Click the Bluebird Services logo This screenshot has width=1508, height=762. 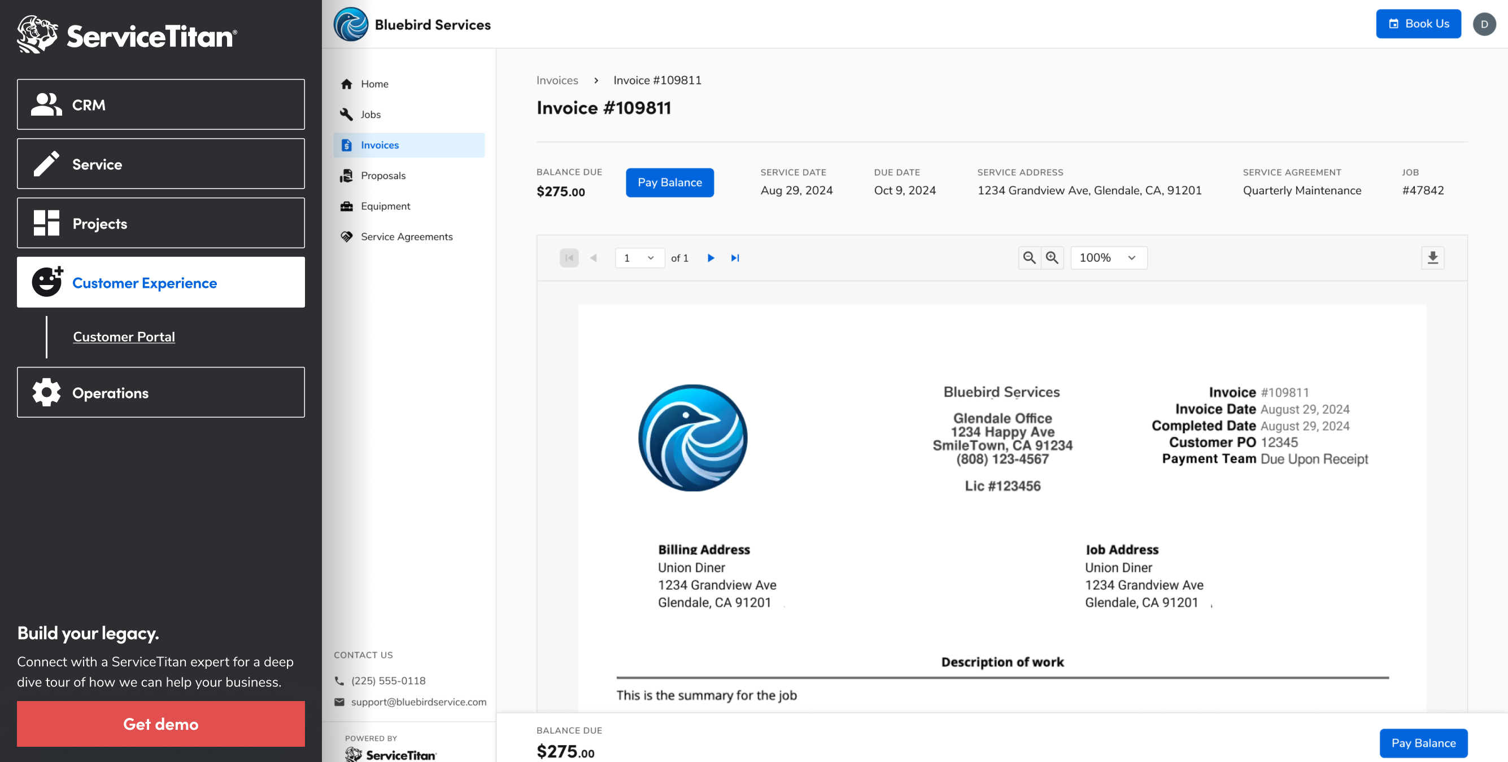click(351, 24)
